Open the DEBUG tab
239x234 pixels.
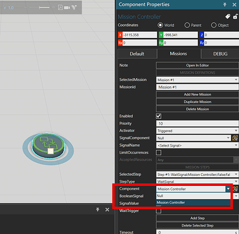220,54
